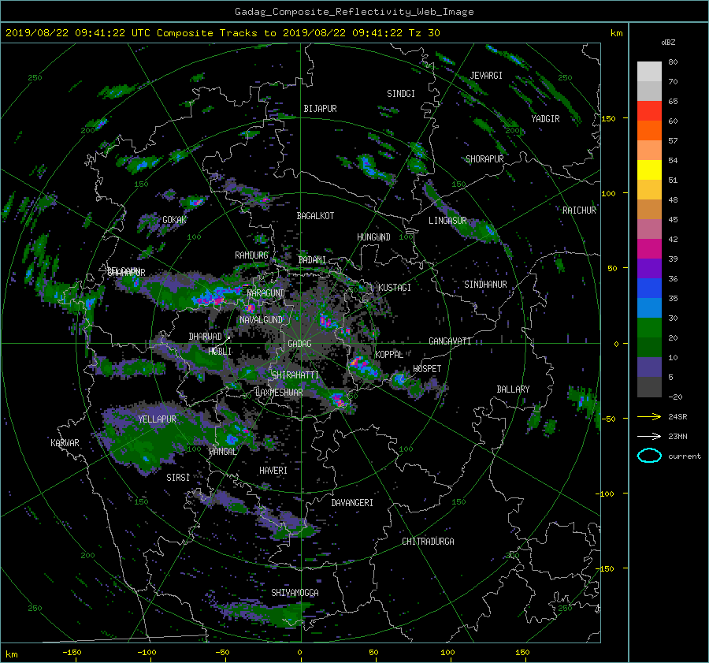
Task: Select the magenta 39–42 dBZ legend swatch
Action: 649,248
